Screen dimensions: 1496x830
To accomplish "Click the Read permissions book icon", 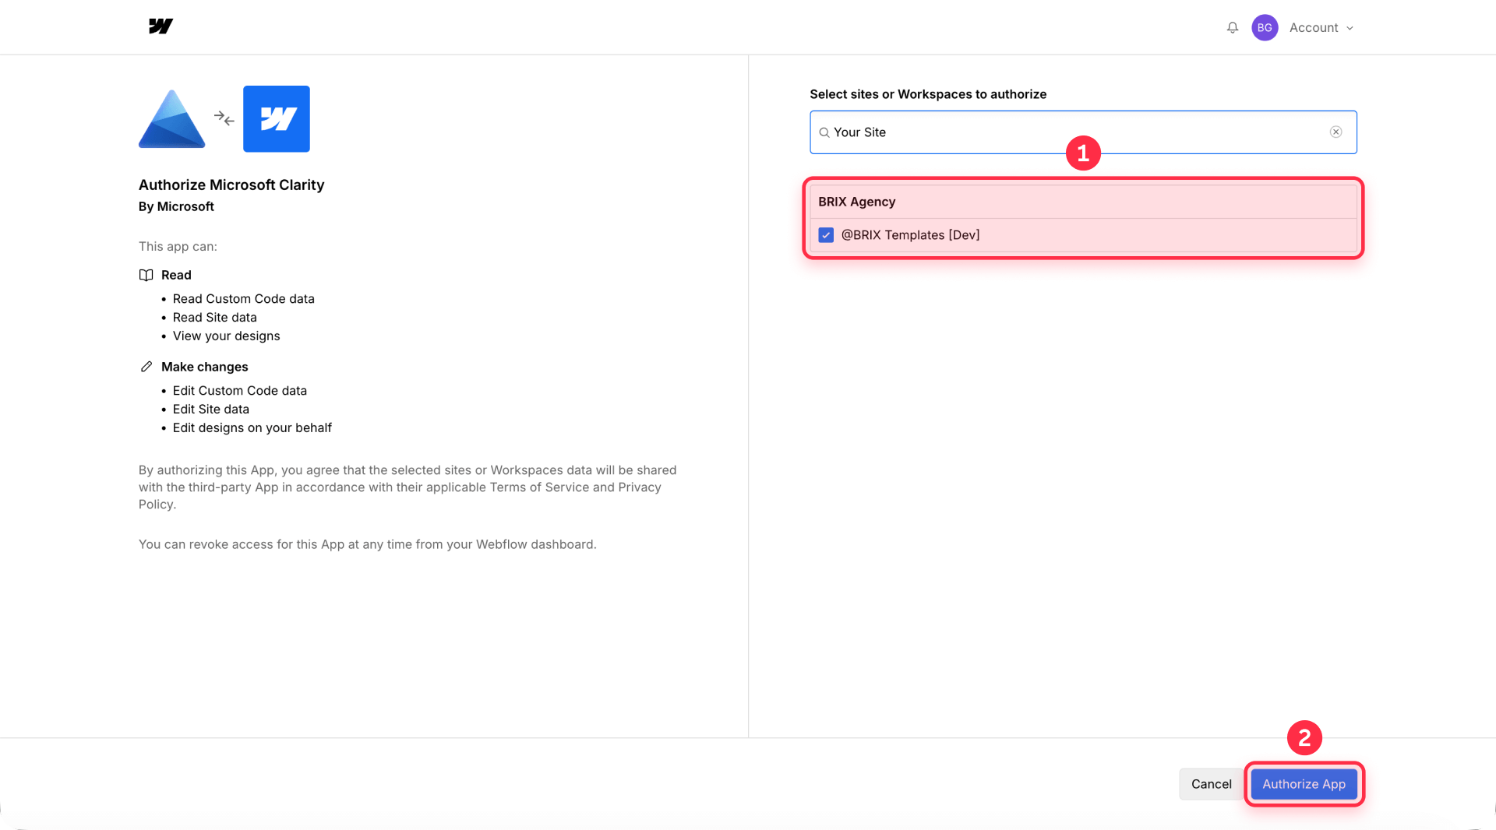I will tap(146, 275).
